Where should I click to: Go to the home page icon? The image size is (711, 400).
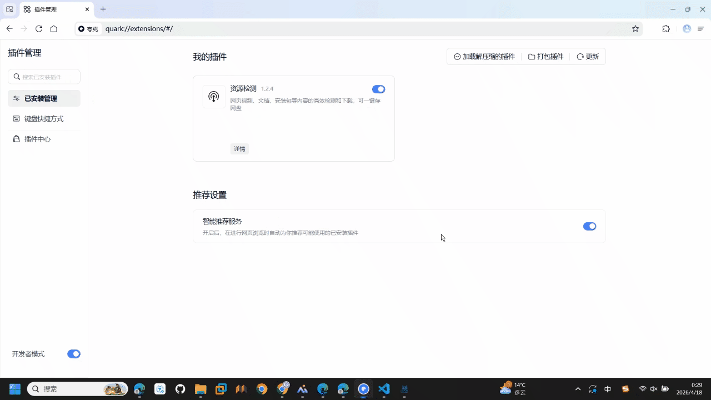coord(54,29)
